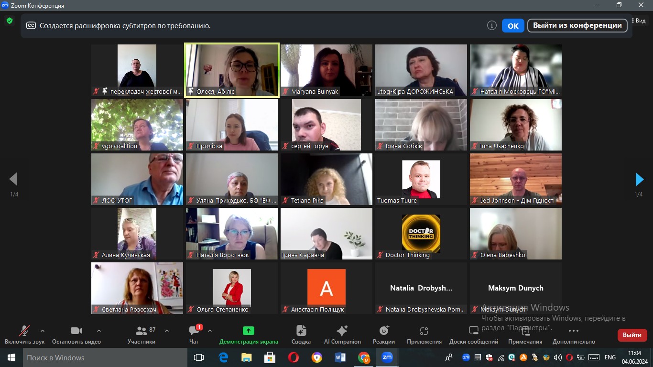This screenshot has height=367, width=653.
Task: Open the AI Companion panel
Action: point(342,335)
